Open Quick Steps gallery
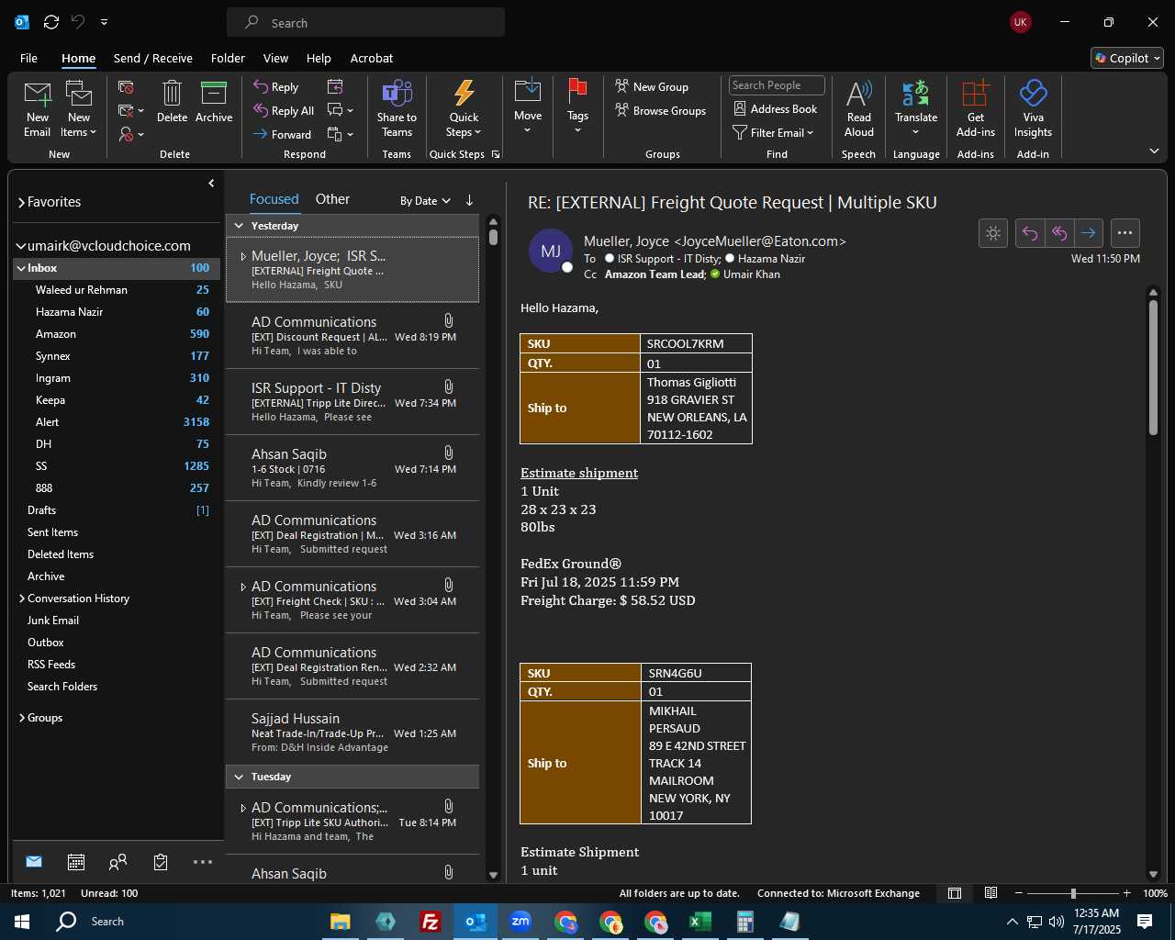 pyautogui.click(x=464, y=108)
